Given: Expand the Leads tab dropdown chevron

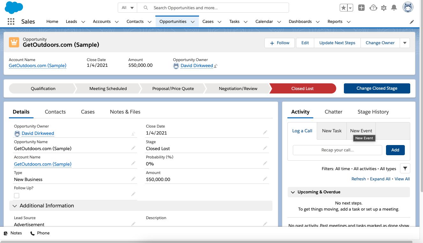Looking at the screenshot, I should coord(83,22).
